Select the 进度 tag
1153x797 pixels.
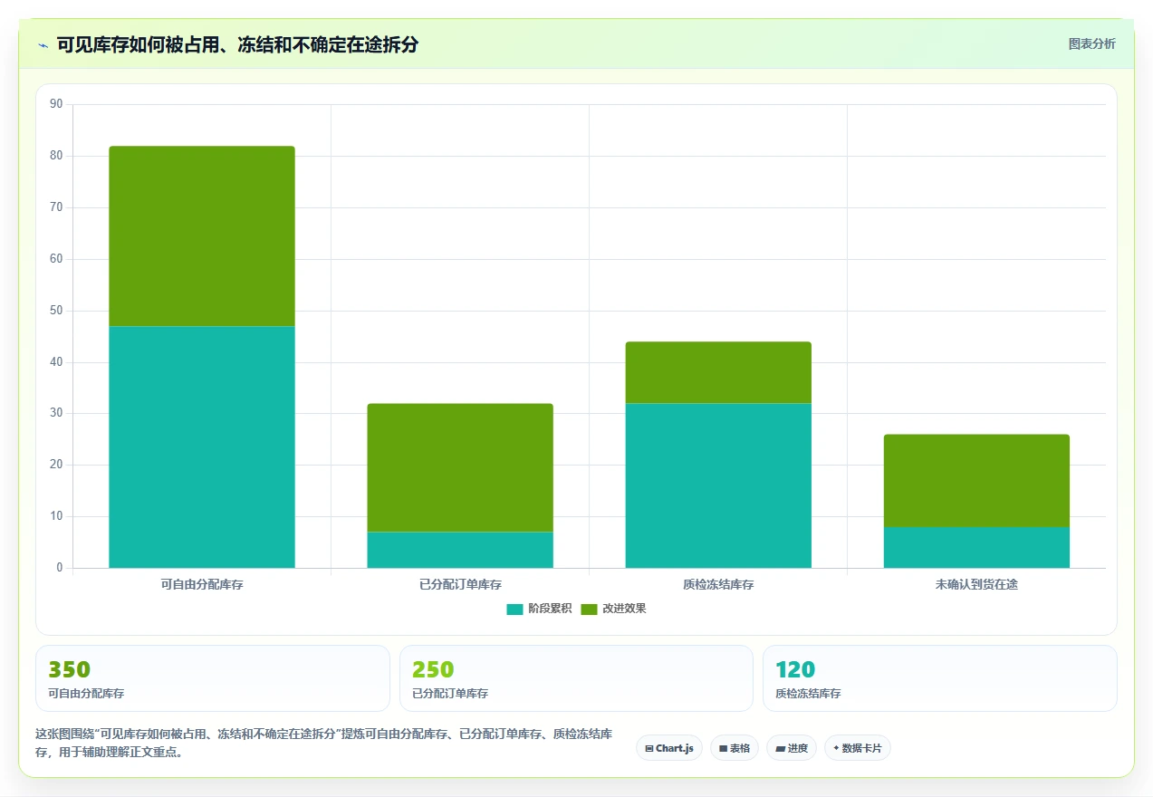point(791,748)
